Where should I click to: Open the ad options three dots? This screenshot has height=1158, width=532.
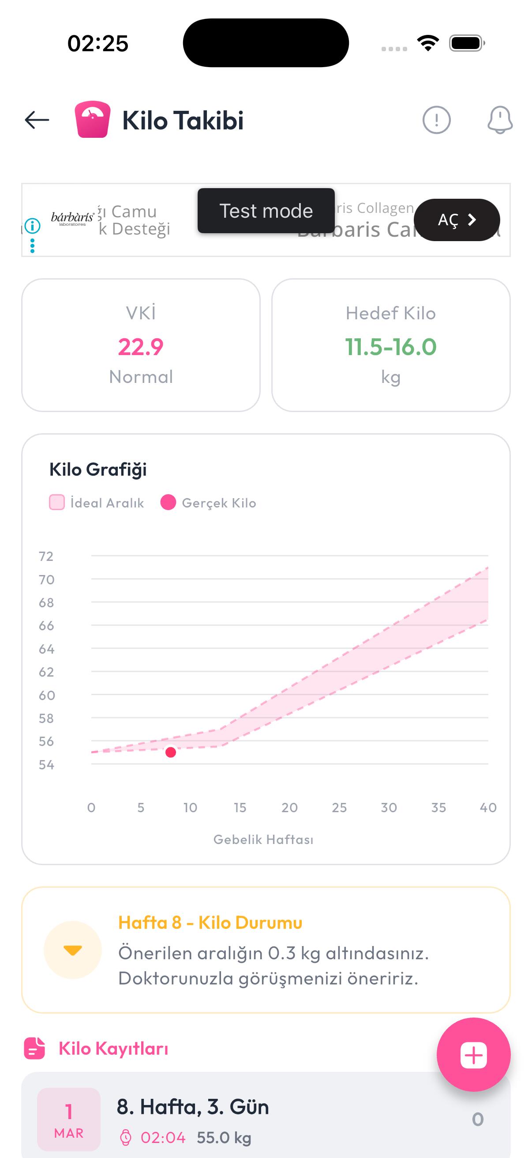(x=32, y=246)
